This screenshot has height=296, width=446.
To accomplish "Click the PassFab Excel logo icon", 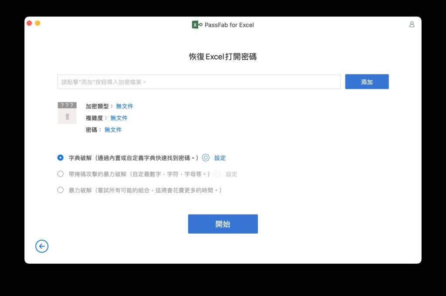I will pos(196,25).
